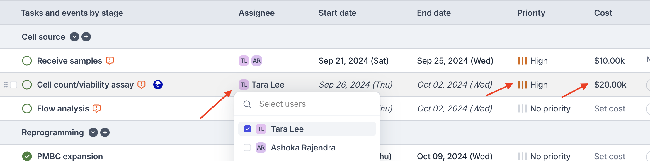Collapse the Reprogramming stage
Image resolution: width=650 pixels, height=161 pixels.
(x=93, y=132)
